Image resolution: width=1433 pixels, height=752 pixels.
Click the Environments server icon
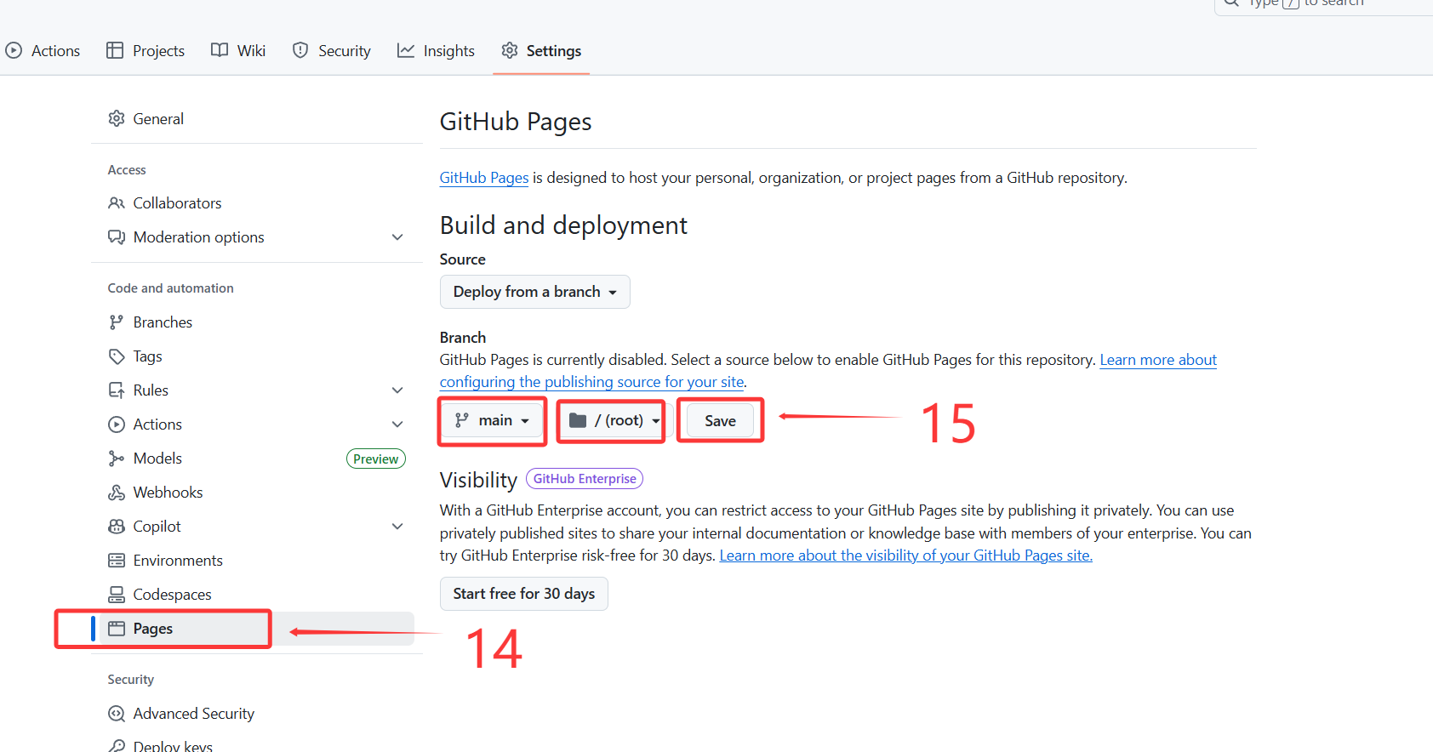click(117, 561)
